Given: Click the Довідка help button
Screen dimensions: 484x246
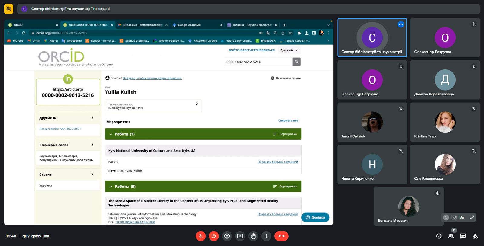Looking at the screenshot, I should (315, 217).
